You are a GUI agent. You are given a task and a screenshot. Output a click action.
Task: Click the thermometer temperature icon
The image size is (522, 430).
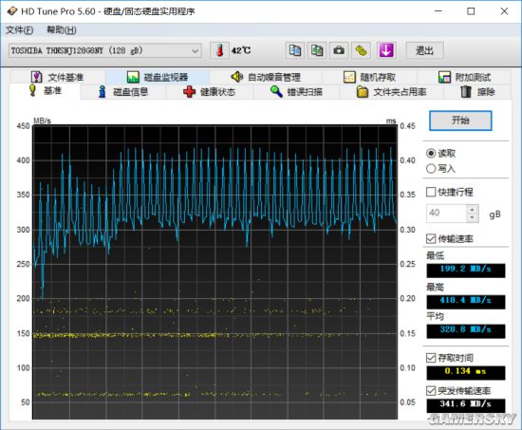pyautogui.click(x=219, y=50)
